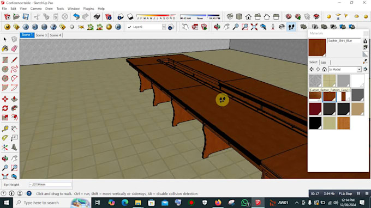Pick the solid black material swatch
The height and width of the screenshot is (208, 371).
[315, 123]
